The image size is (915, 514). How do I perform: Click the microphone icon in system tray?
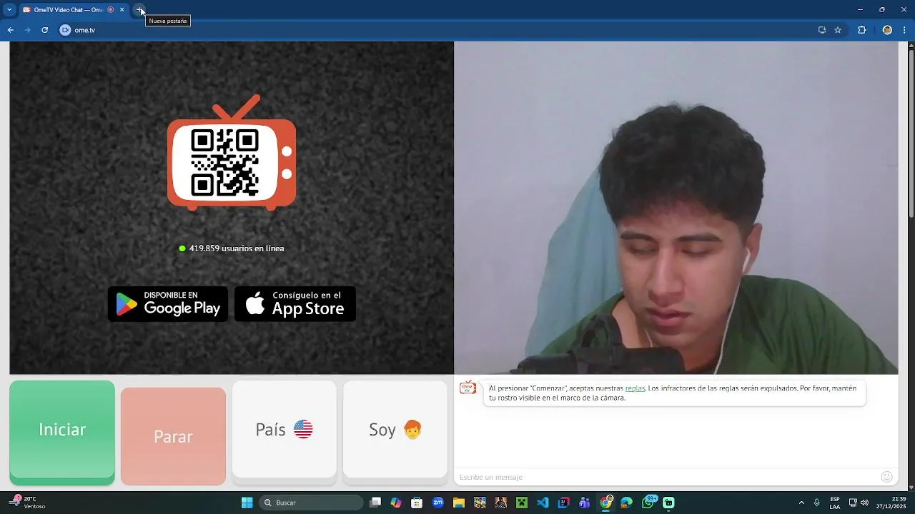817,503
